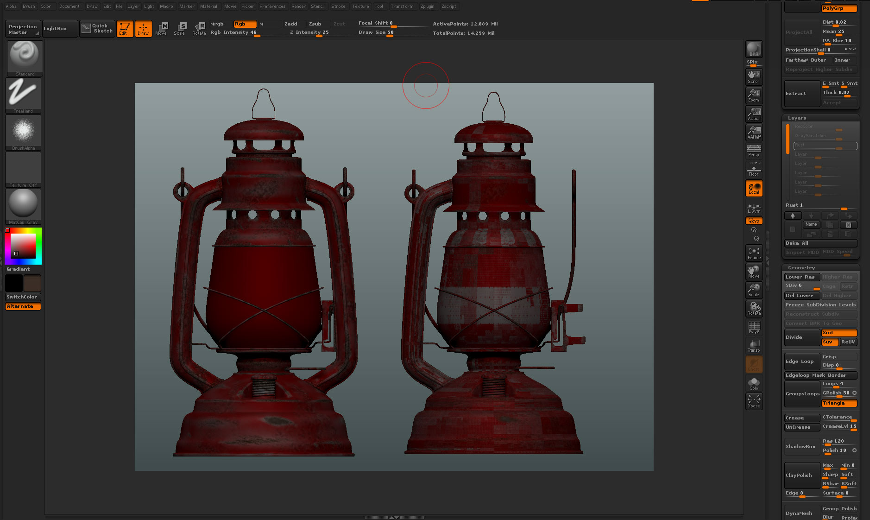Toggle L.Sym local symmetry

coord(754,209)
